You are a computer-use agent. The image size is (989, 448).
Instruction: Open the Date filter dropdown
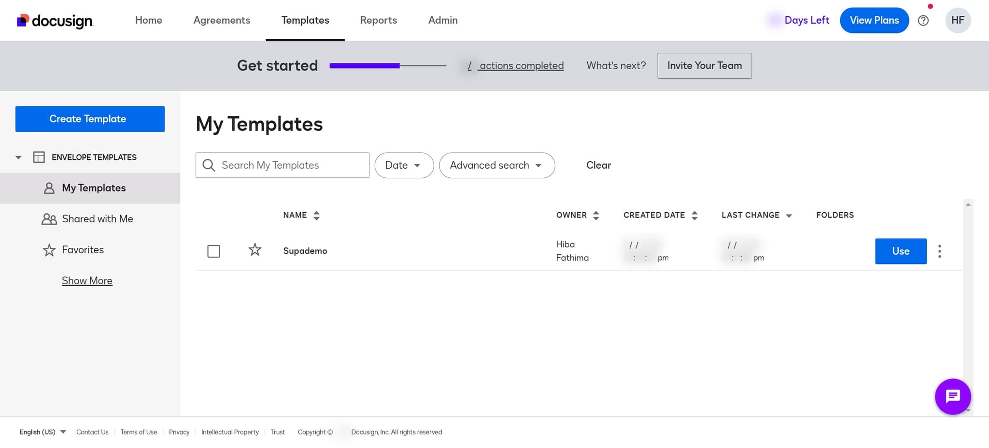coord(404,165)
